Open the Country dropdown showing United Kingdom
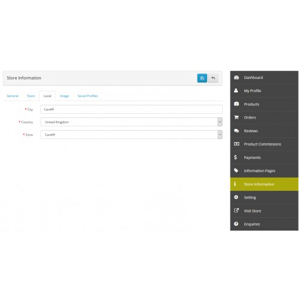Viewport: 301px width, 301px height. (131, 122)
